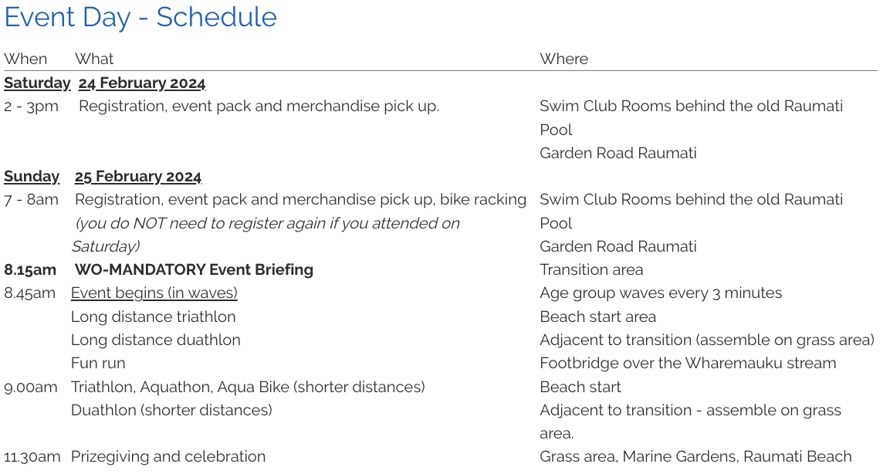Image resolution: width=890 pixels, height=474 pixels.
Task: Click the "Where" column header
Action: (563, 59)
